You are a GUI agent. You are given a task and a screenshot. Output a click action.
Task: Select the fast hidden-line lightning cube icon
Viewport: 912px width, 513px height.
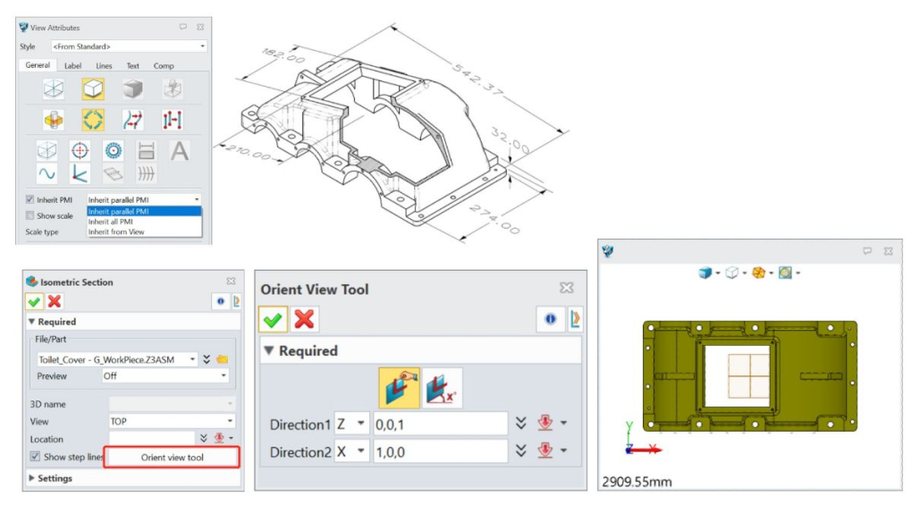tap(173, 89)
